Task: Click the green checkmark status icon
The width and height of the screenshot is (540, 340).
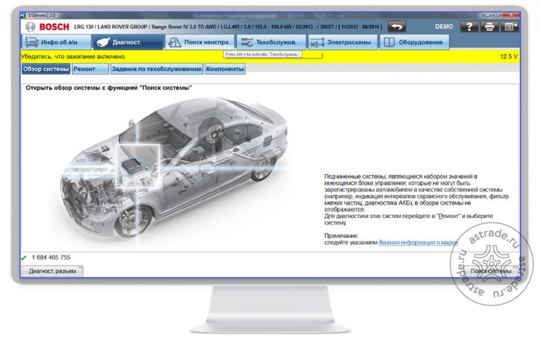Action: [24, 258]
